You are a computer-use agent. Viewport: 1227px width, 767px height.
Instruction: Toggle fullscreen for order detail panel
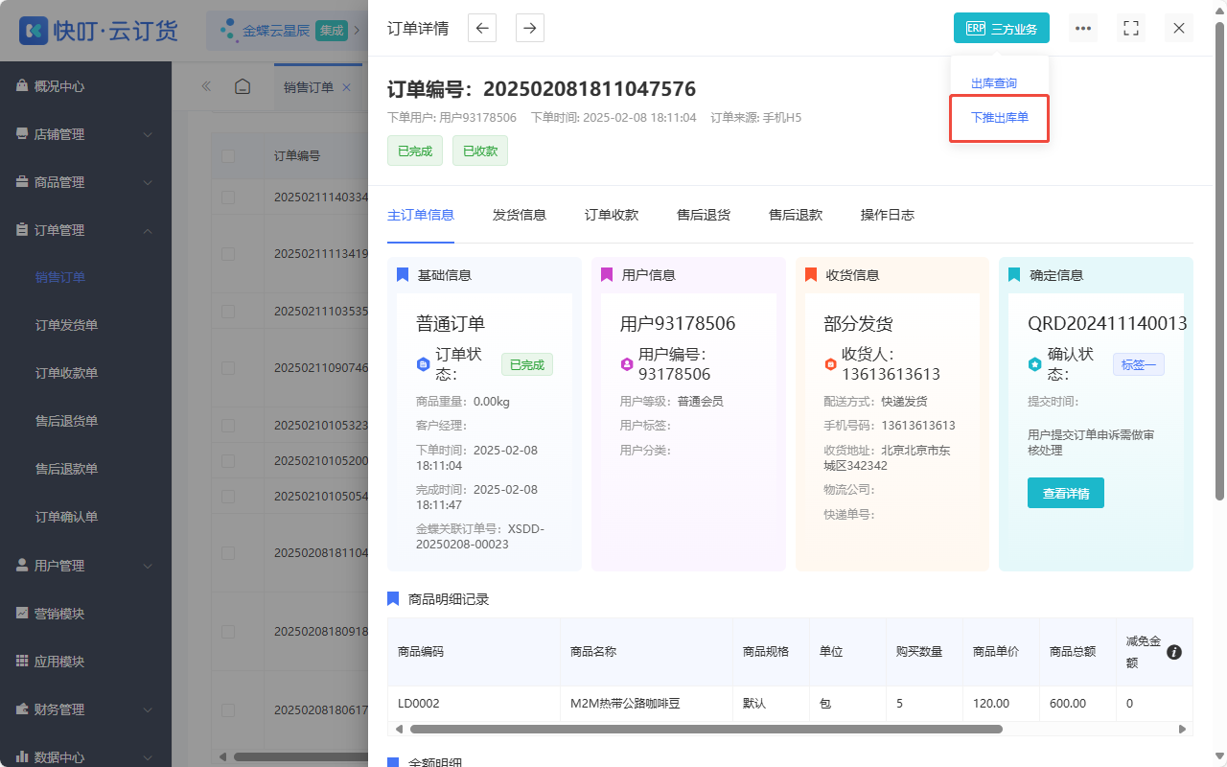(1131, 28)
